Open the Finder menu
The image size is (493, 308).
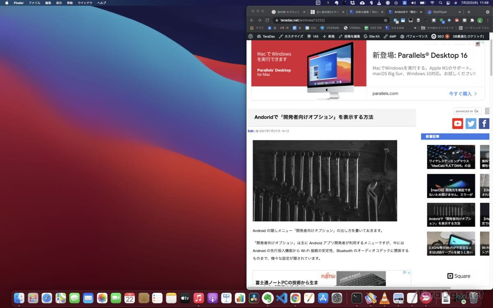pyautogui.click(x=18, y=2)
